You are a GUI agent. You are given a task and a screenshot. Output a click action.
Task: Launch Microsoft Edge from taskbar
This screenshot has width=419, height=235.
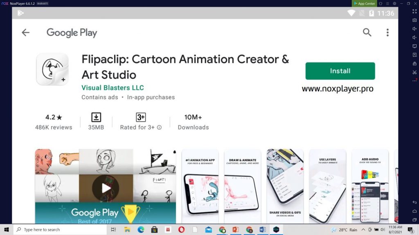[x=141, y=229]
